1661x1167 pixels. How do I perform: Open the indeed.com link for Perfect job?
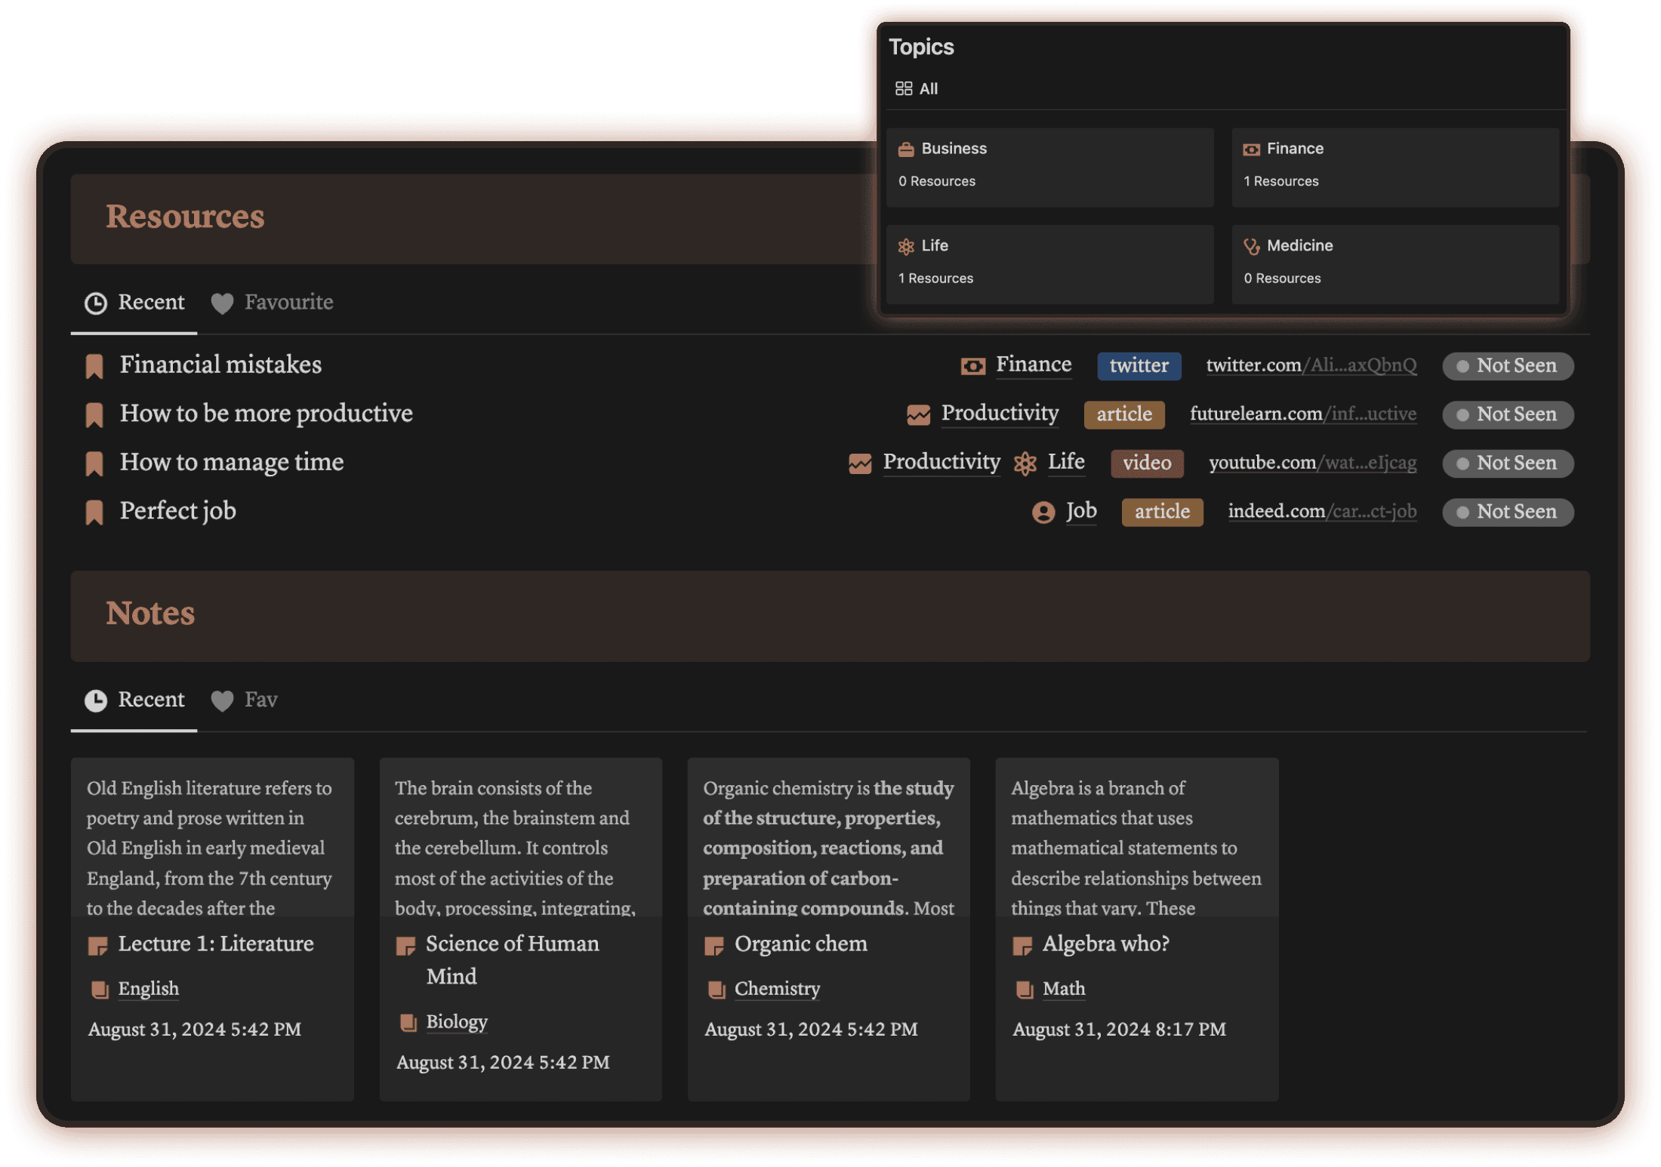click(x=1322, y=512)
